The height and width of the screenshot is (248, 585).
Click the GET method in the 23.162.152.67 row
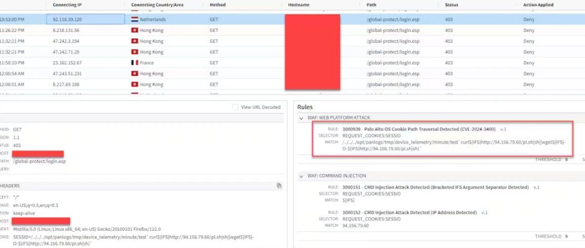click(214, 63)
